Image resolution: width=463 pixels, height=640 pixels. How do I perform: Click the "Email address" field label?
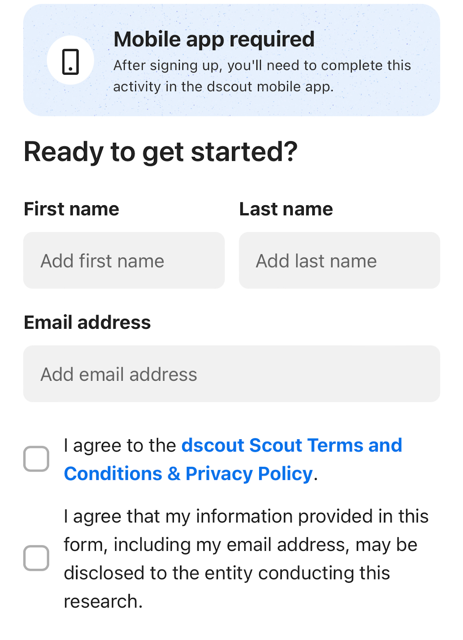[87, 322]
